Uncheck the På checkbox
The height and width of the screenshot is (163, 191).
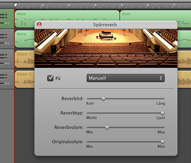pyautogui.click(x=50, y=78)
